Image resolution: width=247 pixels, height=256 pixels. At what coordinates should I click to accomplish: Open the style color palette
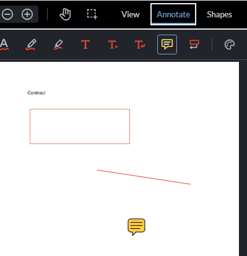(x=230, y=45)
